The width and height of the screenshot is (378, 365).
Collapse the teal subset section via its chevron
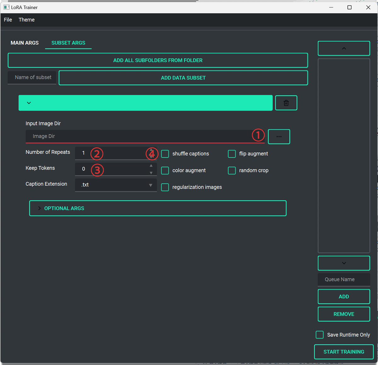(x=29, y=103)
